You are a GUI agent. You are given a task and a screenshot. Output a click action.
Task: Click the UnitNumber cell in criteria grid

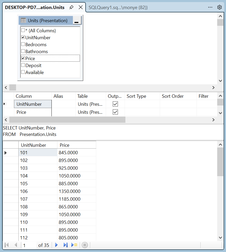coord(33,104)
